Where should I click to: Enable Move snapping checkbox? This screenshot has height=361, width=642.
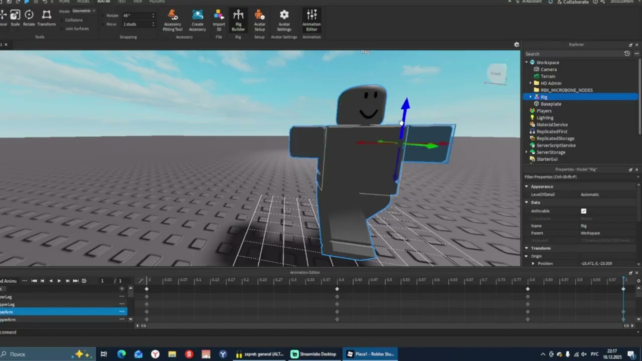point(103,24)
